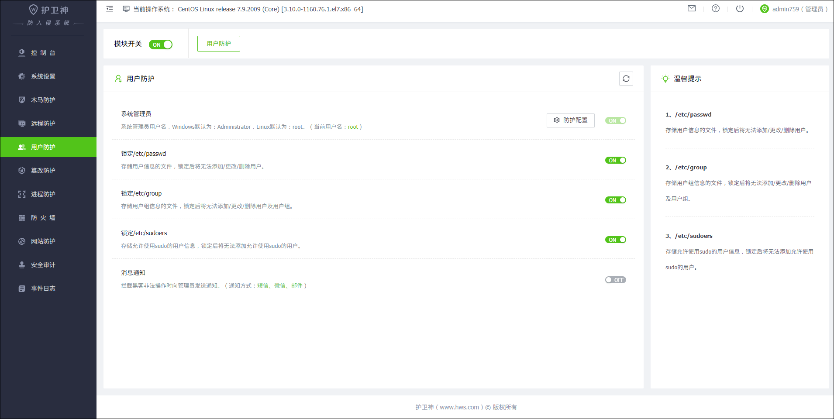Select the 用户防护 tab
This screenshot has height=419, width=834.
(x=219, y=44)
